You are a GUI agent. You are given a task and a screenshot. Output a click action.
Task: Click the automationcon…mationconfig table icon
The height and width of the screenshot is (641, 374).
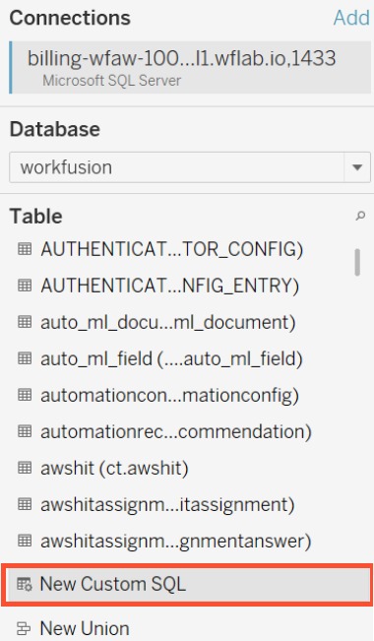[25, 395]
